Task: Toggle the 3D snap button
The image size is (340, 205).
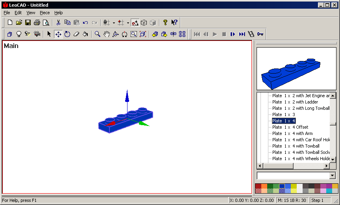Action: coord(135,22)
